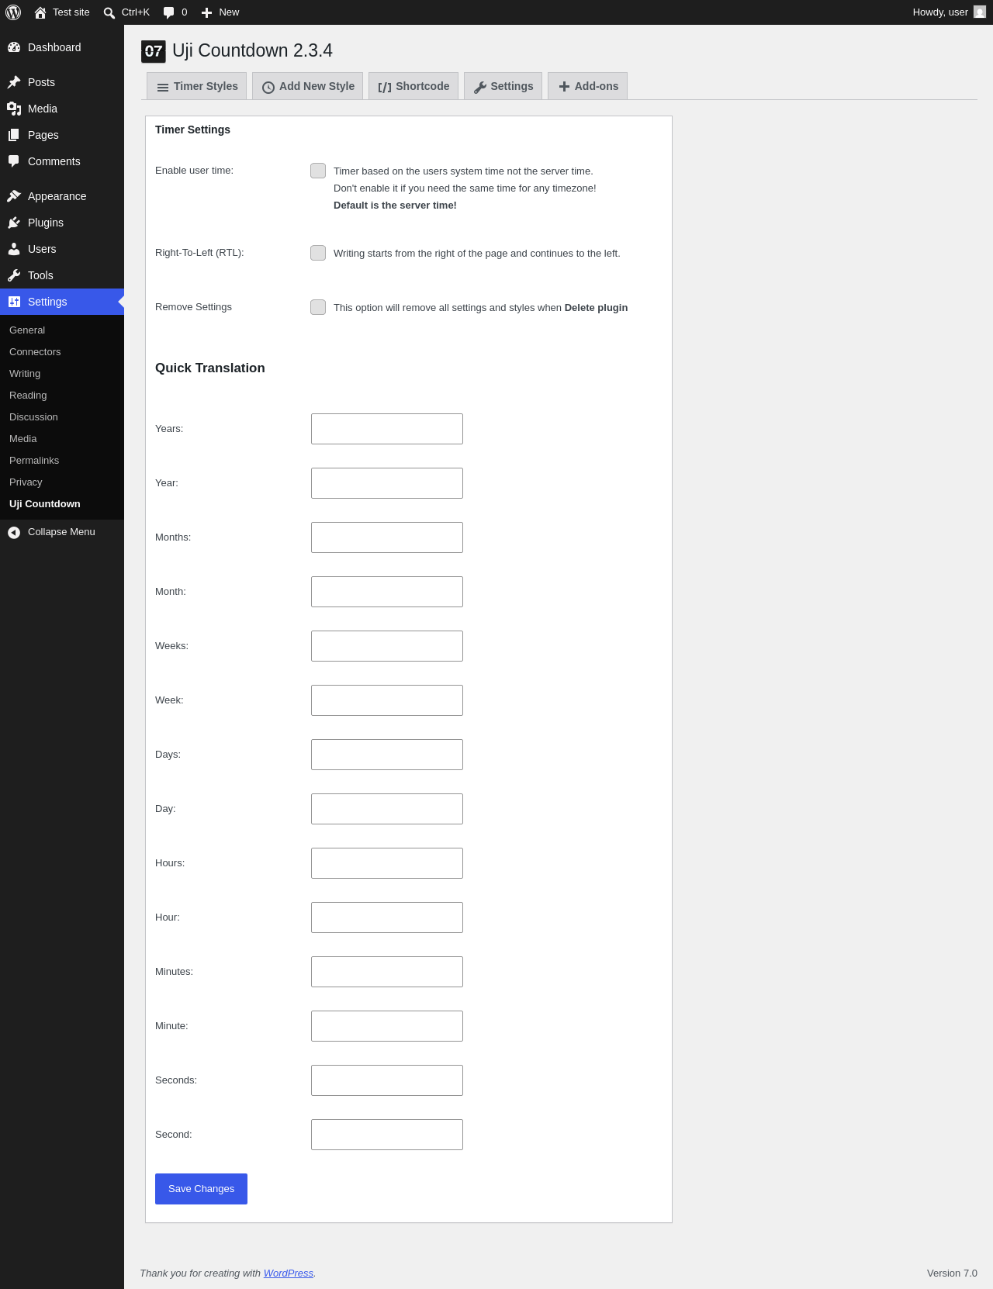
Task: Open the Timer Styles tab
Action: [x=197, y=86]
